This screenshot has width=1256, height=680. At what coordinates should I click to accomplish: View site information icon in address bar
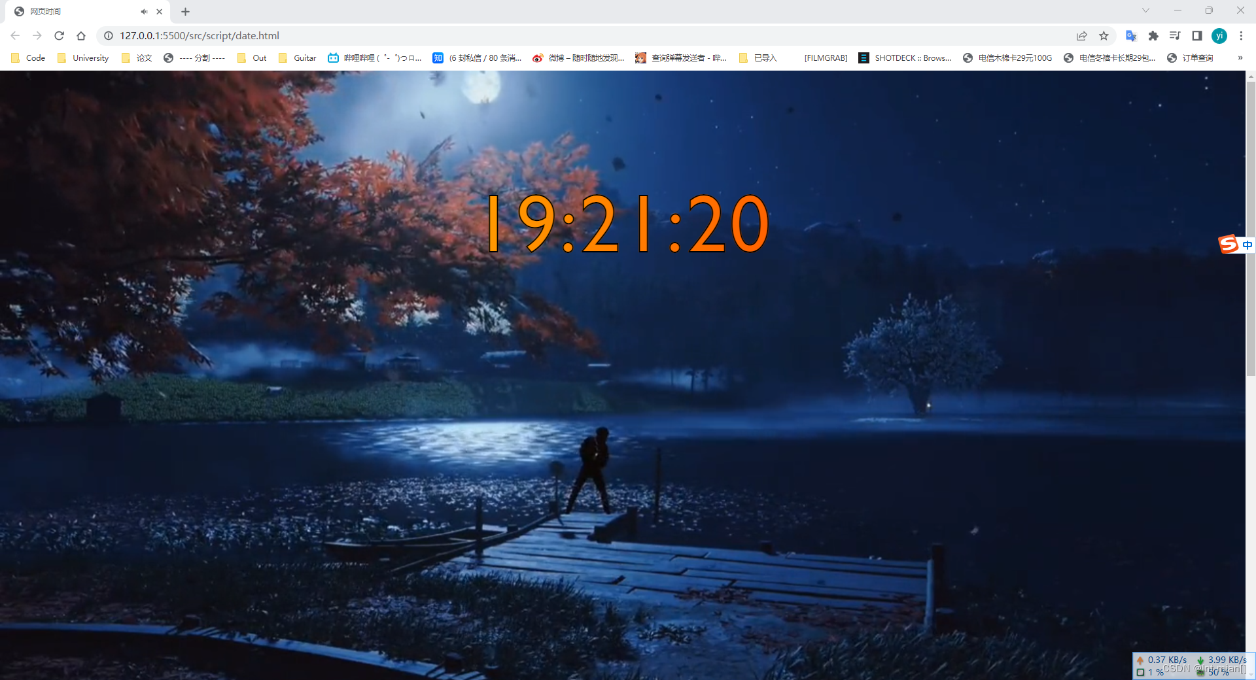tap(109, 36)
